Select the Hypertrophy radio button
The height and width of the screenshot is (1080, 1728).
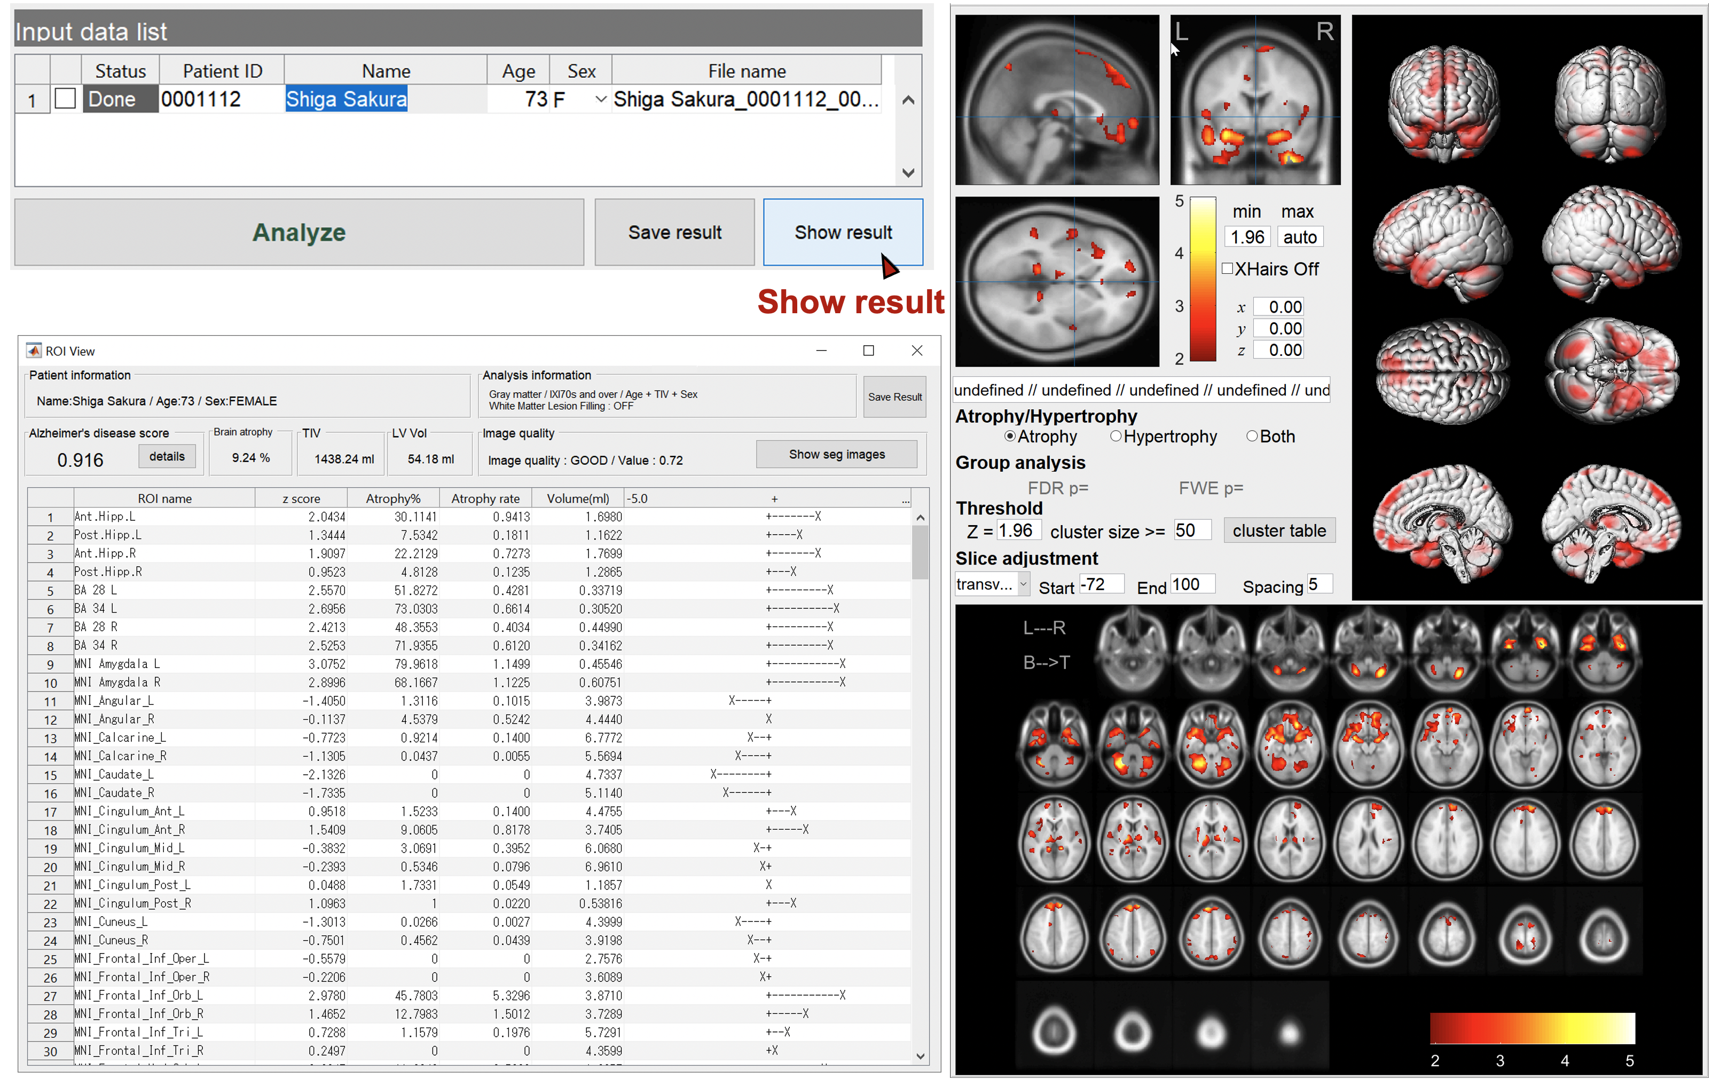(1115, 436)
